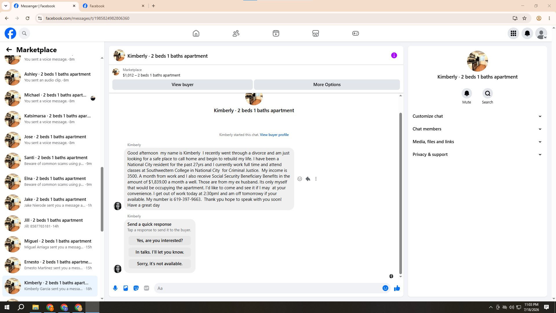The width and height of the screenshot is (556, 313).
Task: Open File Explorer from the taskbar
Action: [x=36, y=307]
